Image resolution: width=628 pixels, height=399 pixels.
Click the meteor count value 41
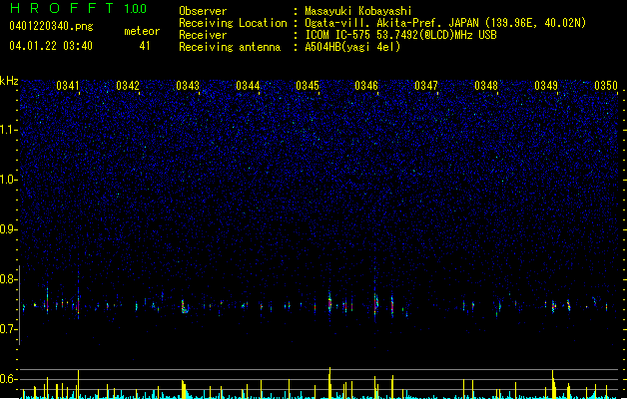[x=145, y=46]
